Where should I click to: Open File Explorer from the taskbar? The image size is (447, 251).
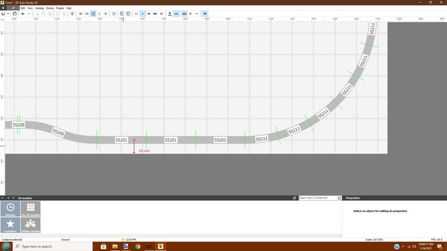[x=115, y=246]
